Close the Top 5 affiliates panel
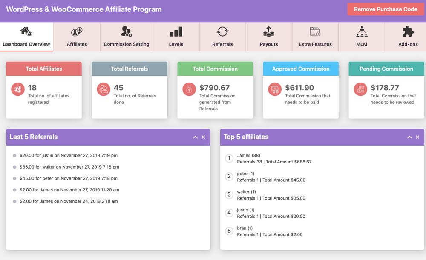The height and width of the screenshot is (260, 426). coord(417,137)
